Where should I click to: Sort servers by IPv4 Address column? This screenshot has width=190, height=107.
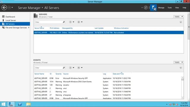pyautogui.click(x=55, y=28)
